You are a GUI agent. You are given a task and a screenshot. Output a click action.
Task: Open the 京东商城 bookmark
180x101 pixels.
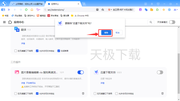coord(53,16)
